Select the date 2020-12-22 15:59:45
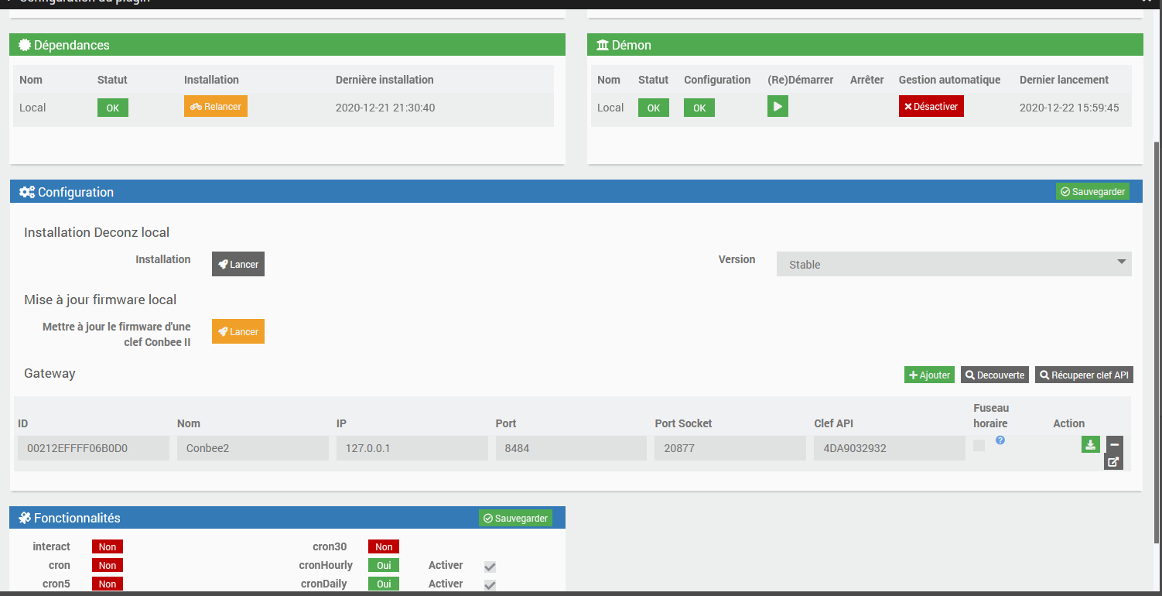 [x=1069, y=108]
